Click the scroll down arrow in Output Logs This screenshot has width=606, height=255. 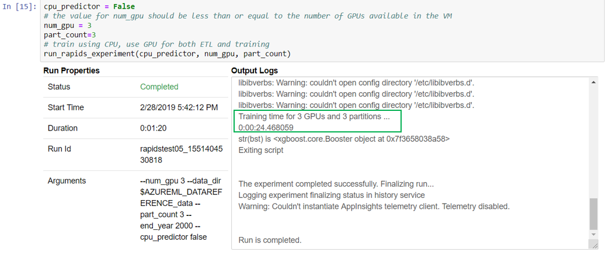click(594, 234)
